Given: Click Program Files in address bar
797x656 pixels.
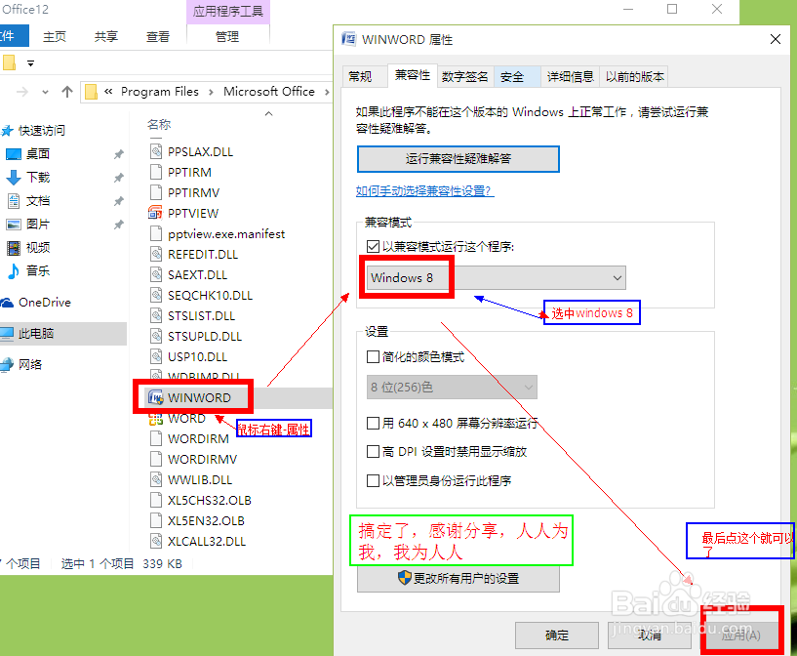Looking at the screenshot, I should 160,92.
